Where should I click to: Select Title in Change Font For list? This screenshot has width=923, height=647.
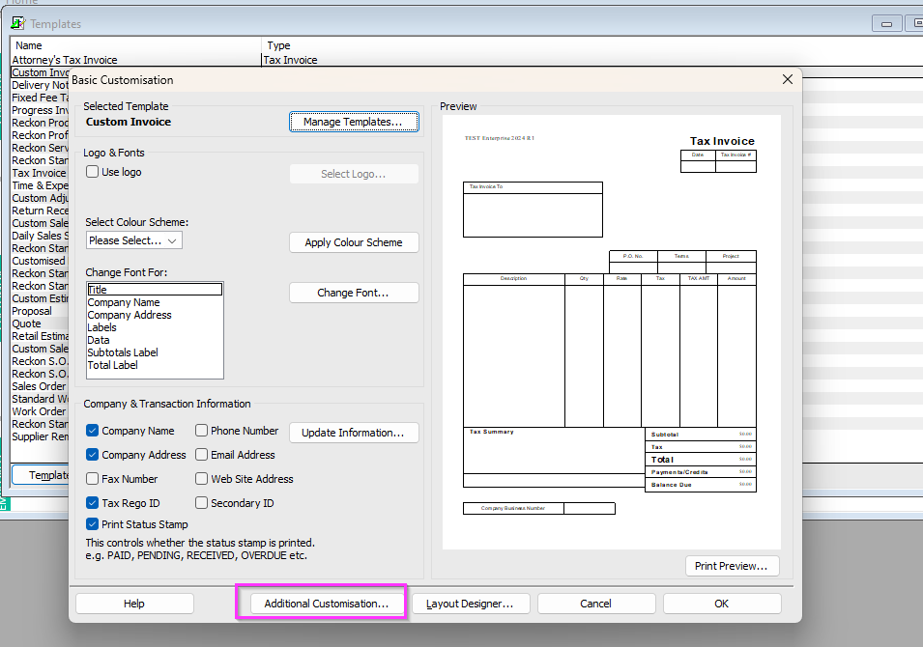pyautogui.click(x=155, y=290)
